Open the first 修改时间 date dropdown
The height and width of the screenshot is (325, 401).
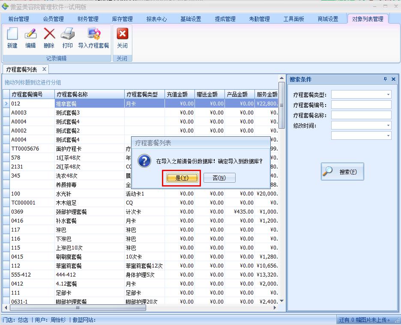(388, 126)
